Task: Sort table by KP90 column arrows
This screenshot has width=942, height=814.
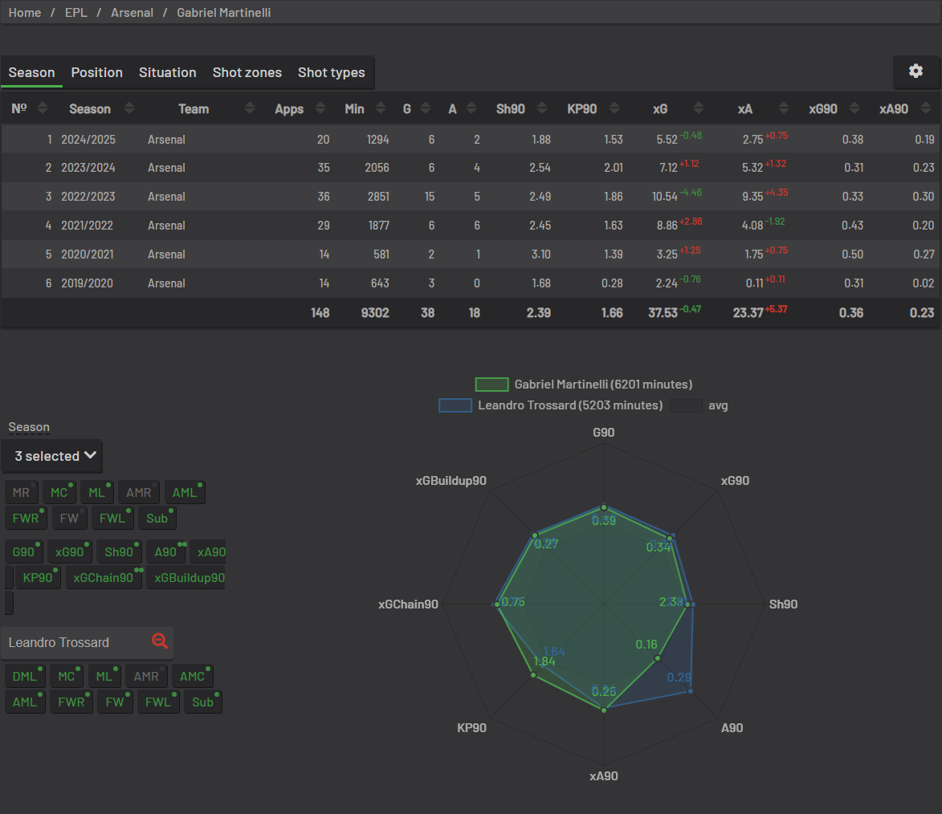Action: pos(614,108)
